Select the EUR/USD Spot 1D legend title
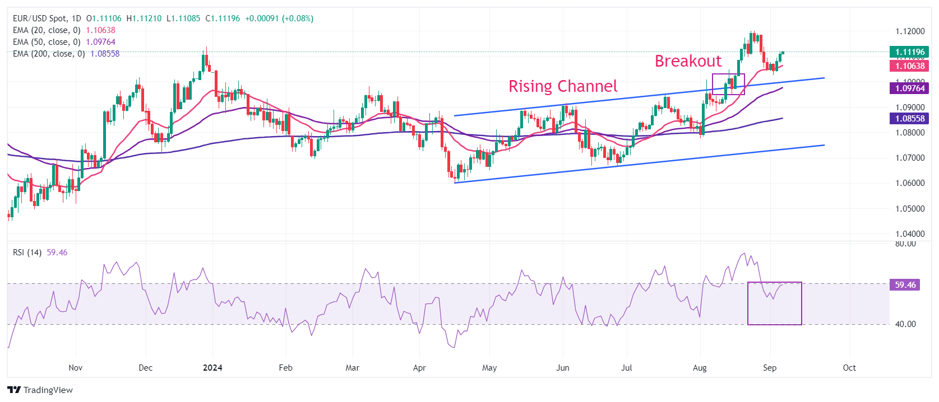939x402 pixels. [x=47, y=18]
